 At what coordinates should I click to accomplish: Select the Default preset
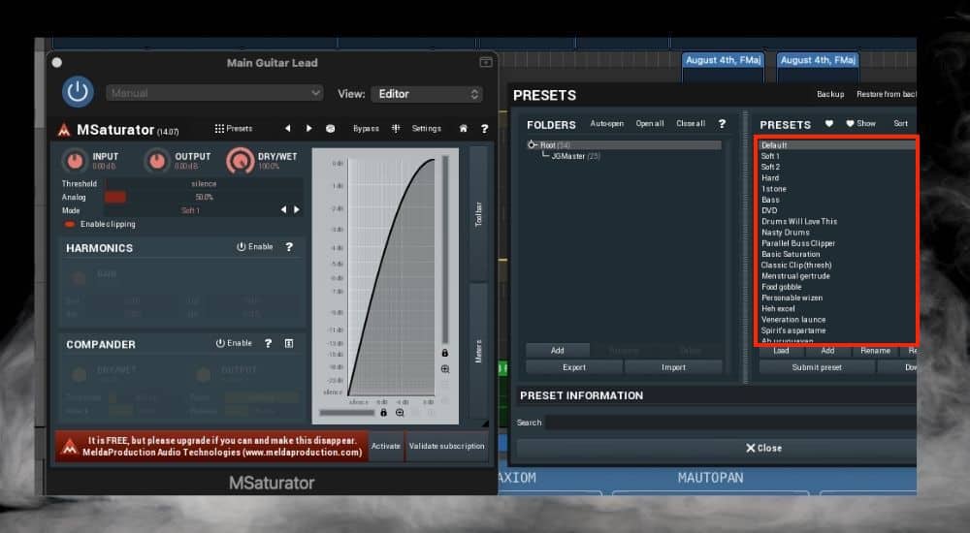coord(838,145)
